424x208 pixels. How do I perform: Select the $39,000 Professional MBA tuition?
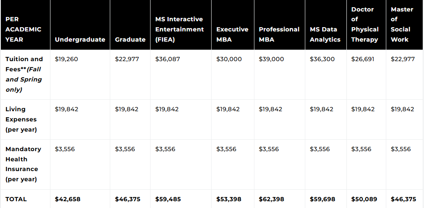271,59
